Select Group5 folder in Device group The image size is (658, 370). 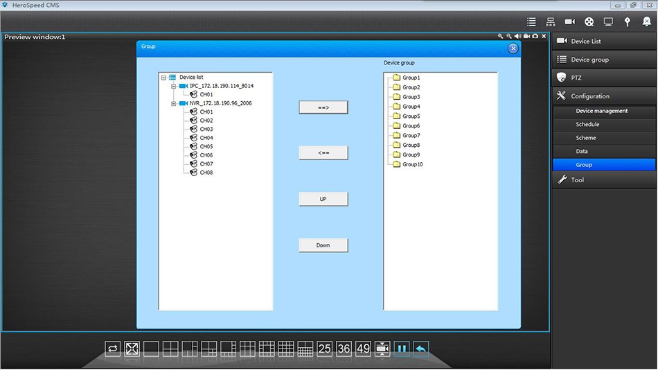tap(411, 116)
